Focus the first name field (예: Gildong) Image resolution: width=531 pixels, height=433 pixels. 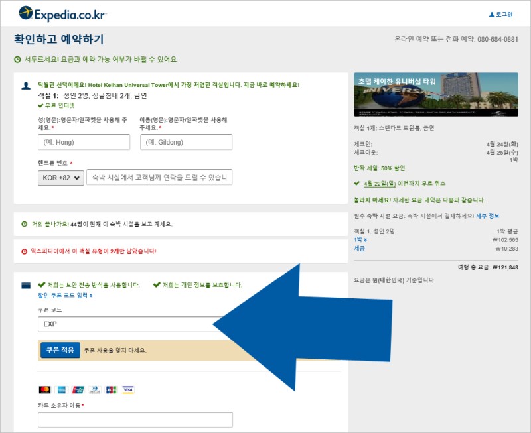[x=187, y=142]
